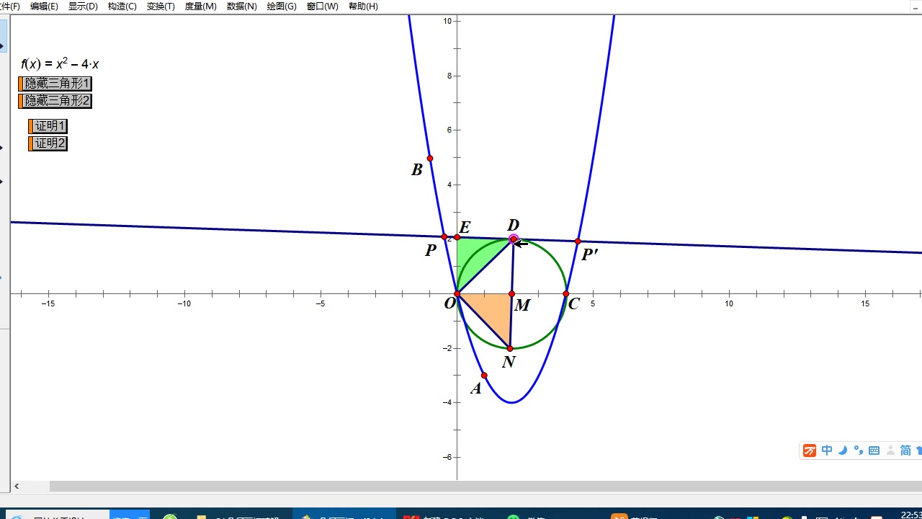The width and height of the screenshot is (922, 519).
Task: Open the 编辑(E) menu
Action: pos(44,6)
